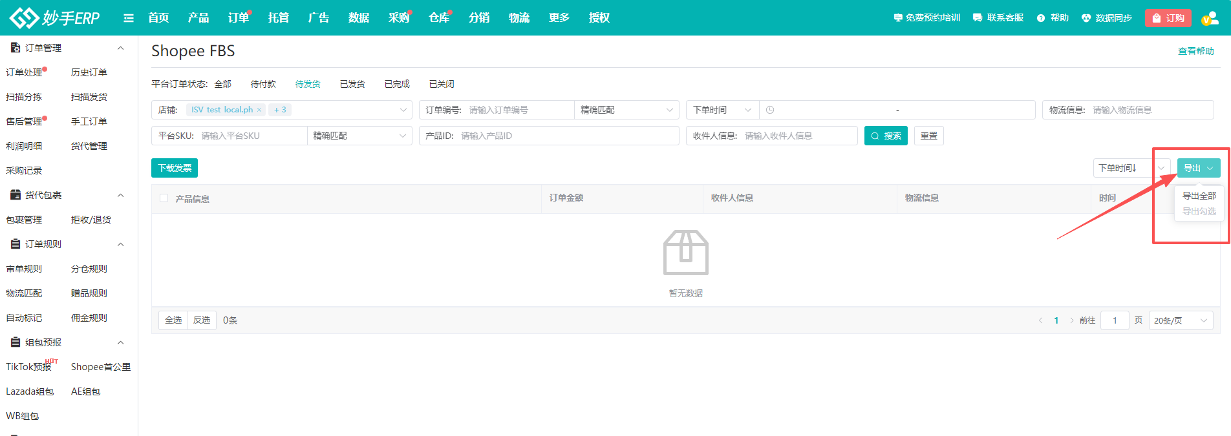Image resolution: width=1231 pixels, height=436 pixels.
Task: Open the platform SKU 精确匹配 dropdown
Action: click(x=359, y=136)
